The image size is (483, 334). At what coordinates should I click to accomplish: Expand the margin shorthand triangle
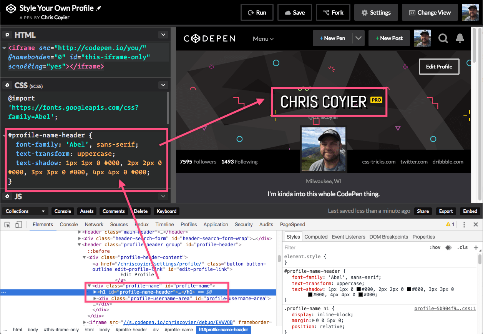313,321
